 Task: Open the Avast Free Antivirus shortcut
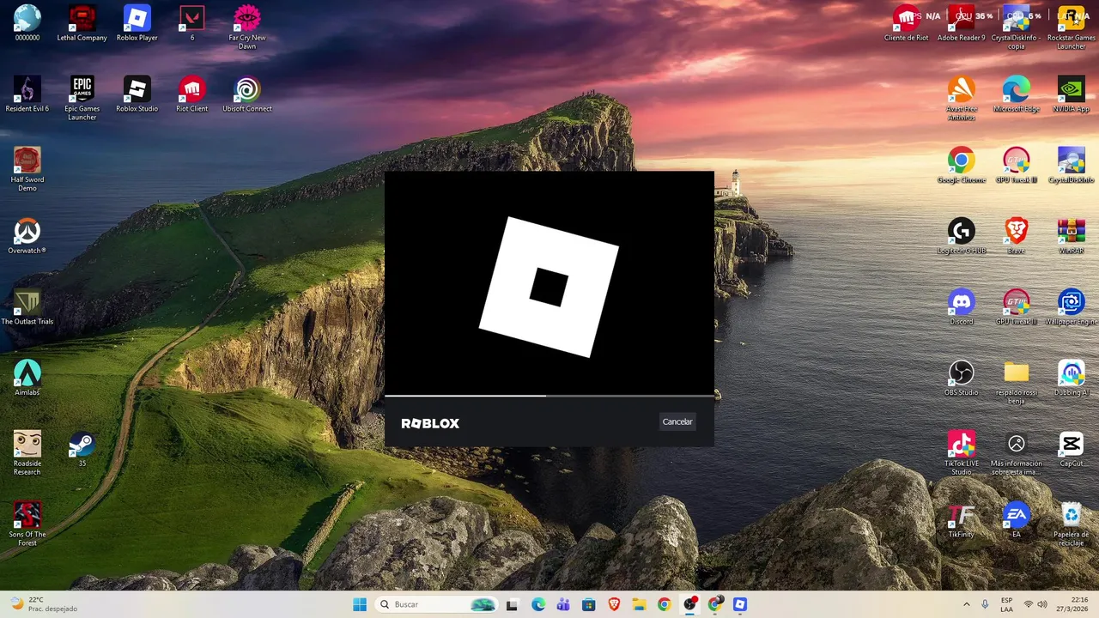[x=962, y=98]
